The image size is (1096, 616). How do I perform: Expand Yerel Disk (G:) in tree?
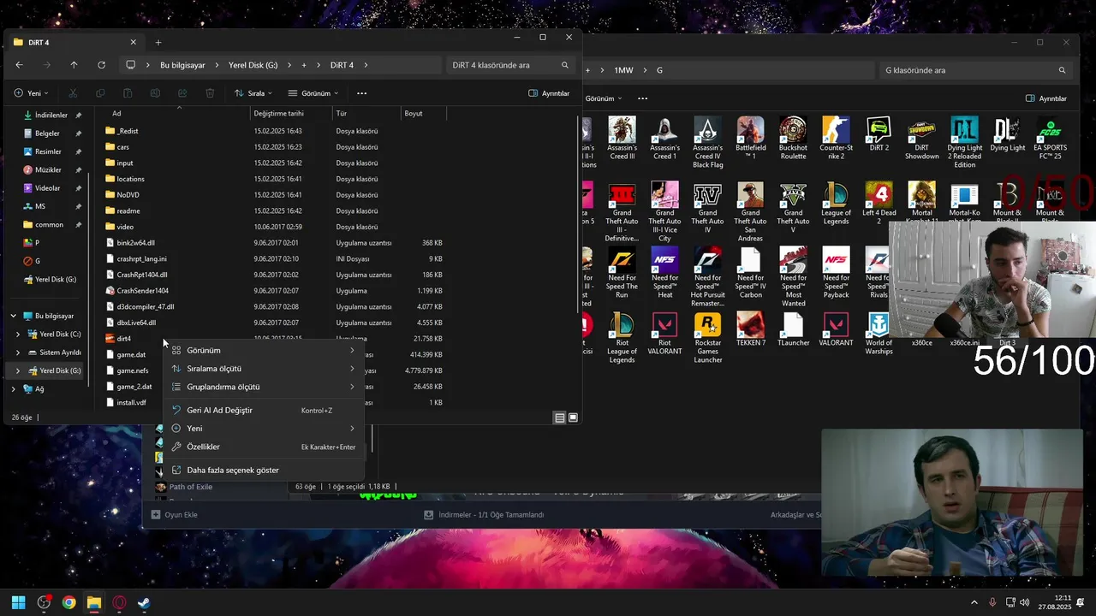18,370
